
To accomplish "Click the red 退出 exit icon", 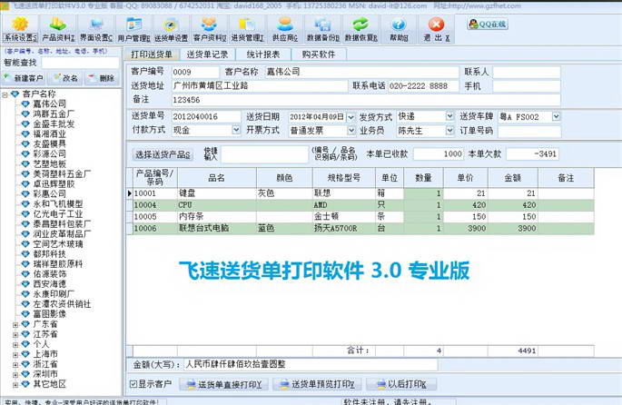I will 436,29.
